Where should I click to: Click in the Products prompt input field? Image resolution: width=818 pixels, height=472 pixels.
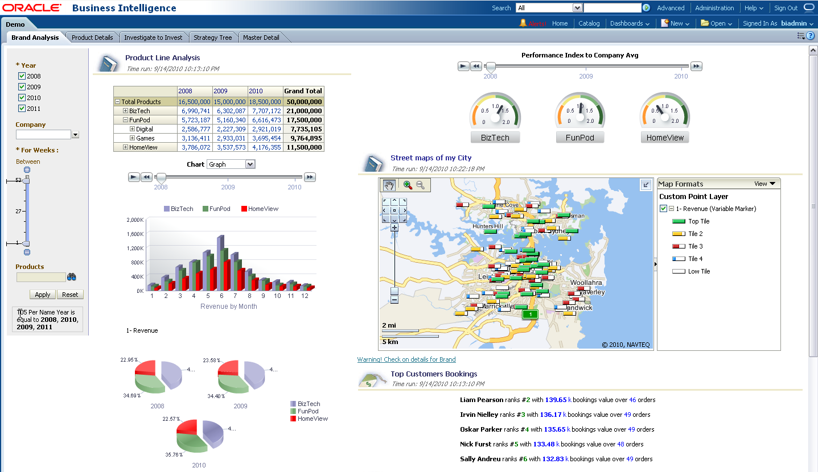pos(41,277)
